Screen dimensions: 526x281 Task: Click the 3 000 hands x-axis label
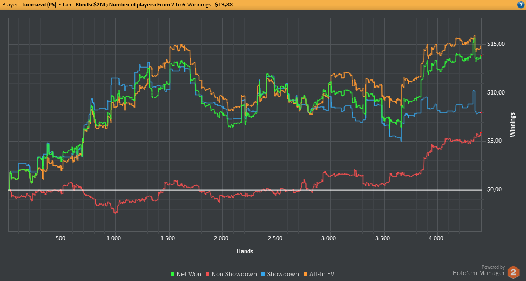coord(329,239)
